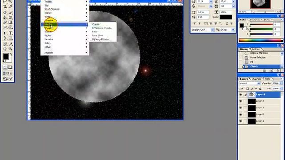Toggle Strikethrough in Character panel
This screenshot has height=160, width=285.
click(232, 24)
